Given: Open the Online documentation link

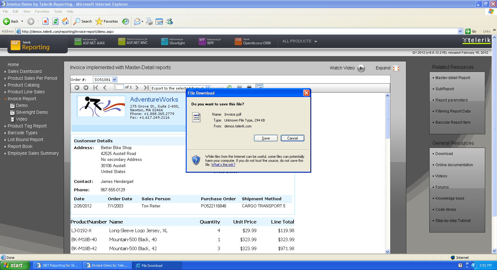Looking at the screenshot, I should tap(454, 165).
